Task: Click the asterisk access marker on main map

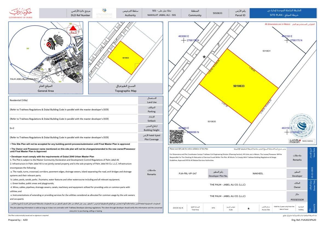Action: [x=204, y=57]
